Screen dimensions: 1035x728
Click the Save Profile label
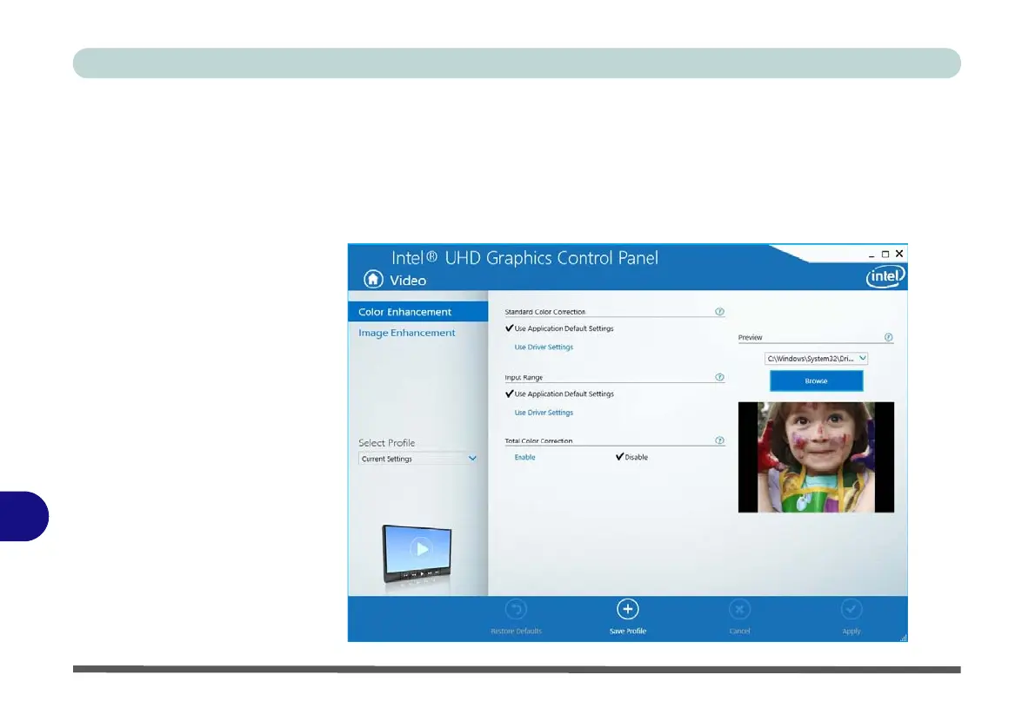pyautogui.click(x=628, y=631)
